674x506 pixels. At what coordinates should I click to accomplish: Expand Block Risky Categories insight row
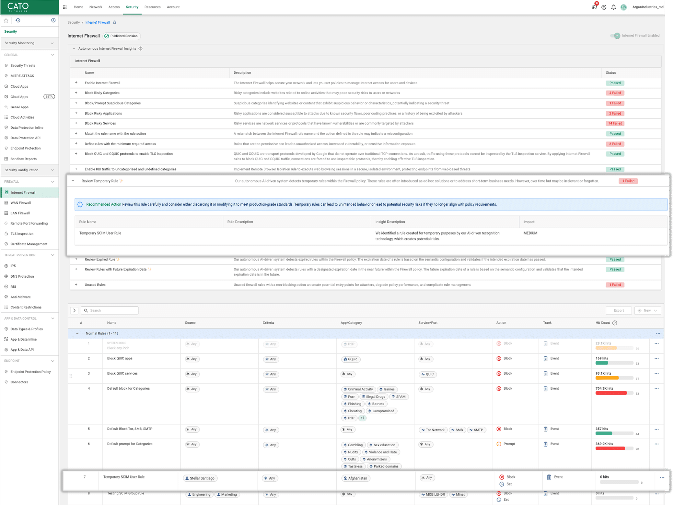pos(76,93)
